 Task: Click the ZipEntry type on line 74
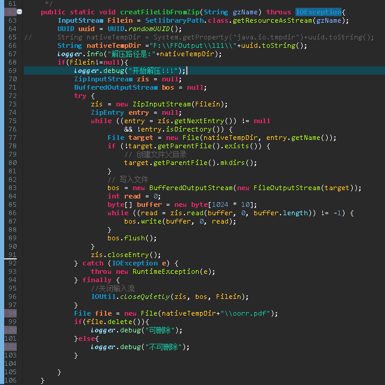(x=107, y=112)
